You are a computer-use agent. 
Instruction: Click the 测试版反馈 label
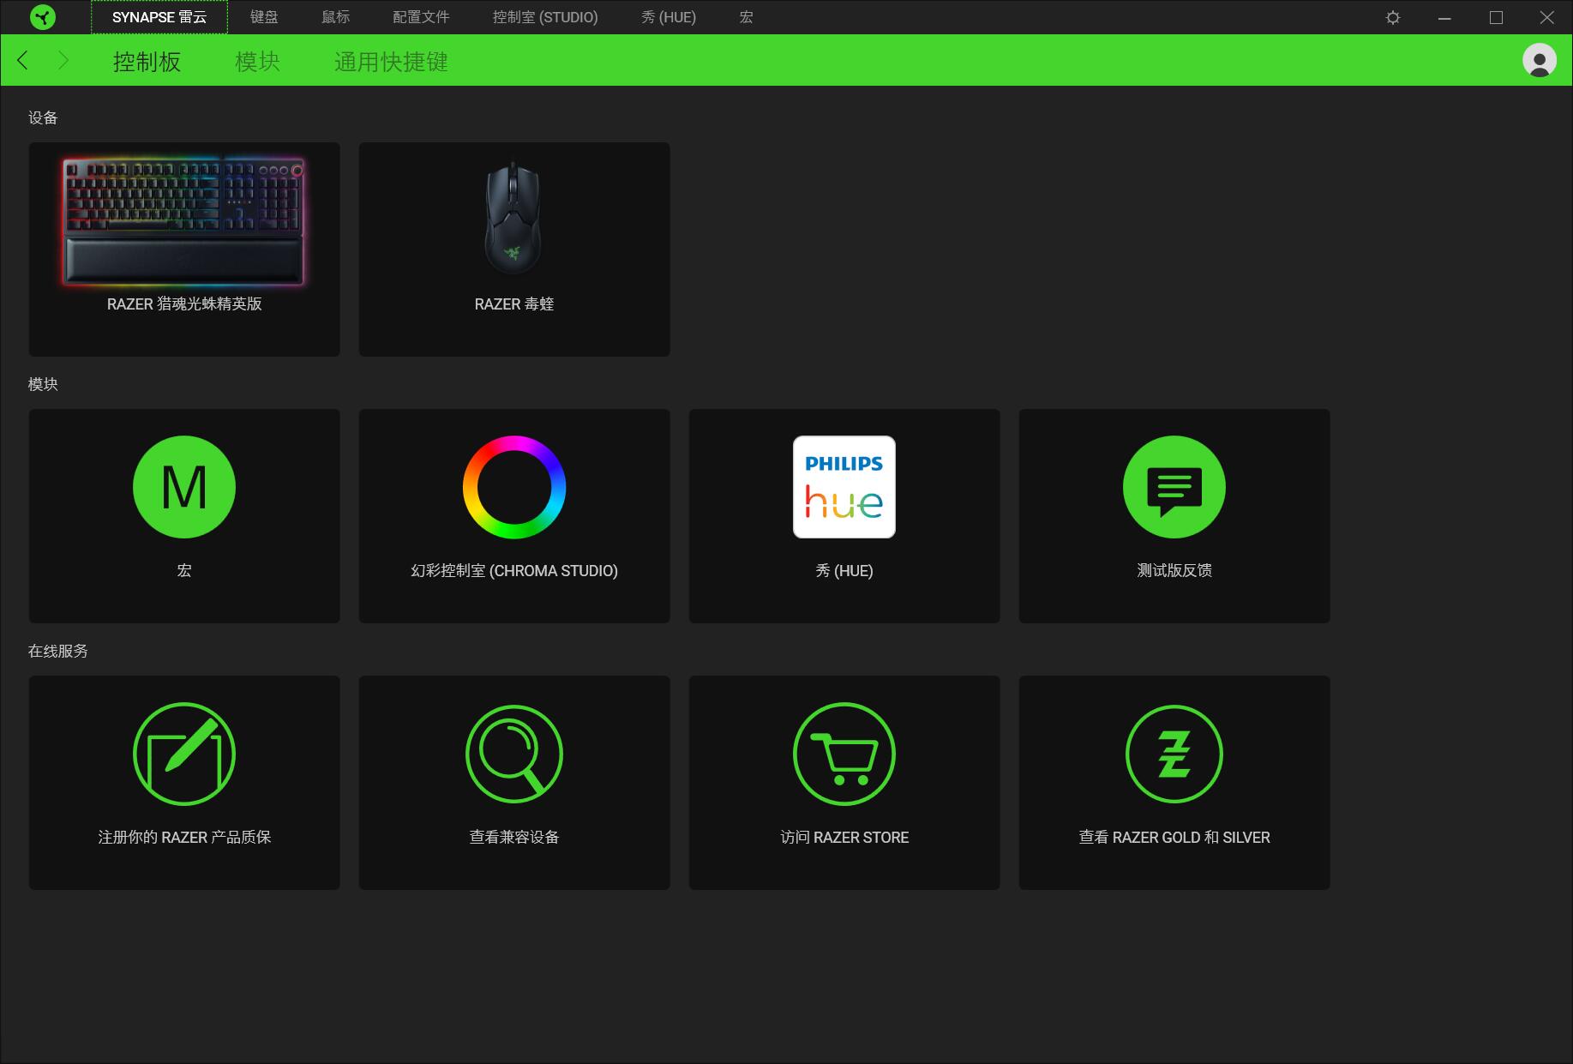1174,570
